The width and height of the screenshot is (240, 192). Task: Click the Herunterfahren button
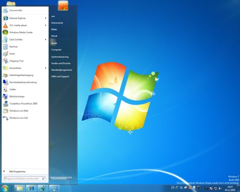click(59, 178)
